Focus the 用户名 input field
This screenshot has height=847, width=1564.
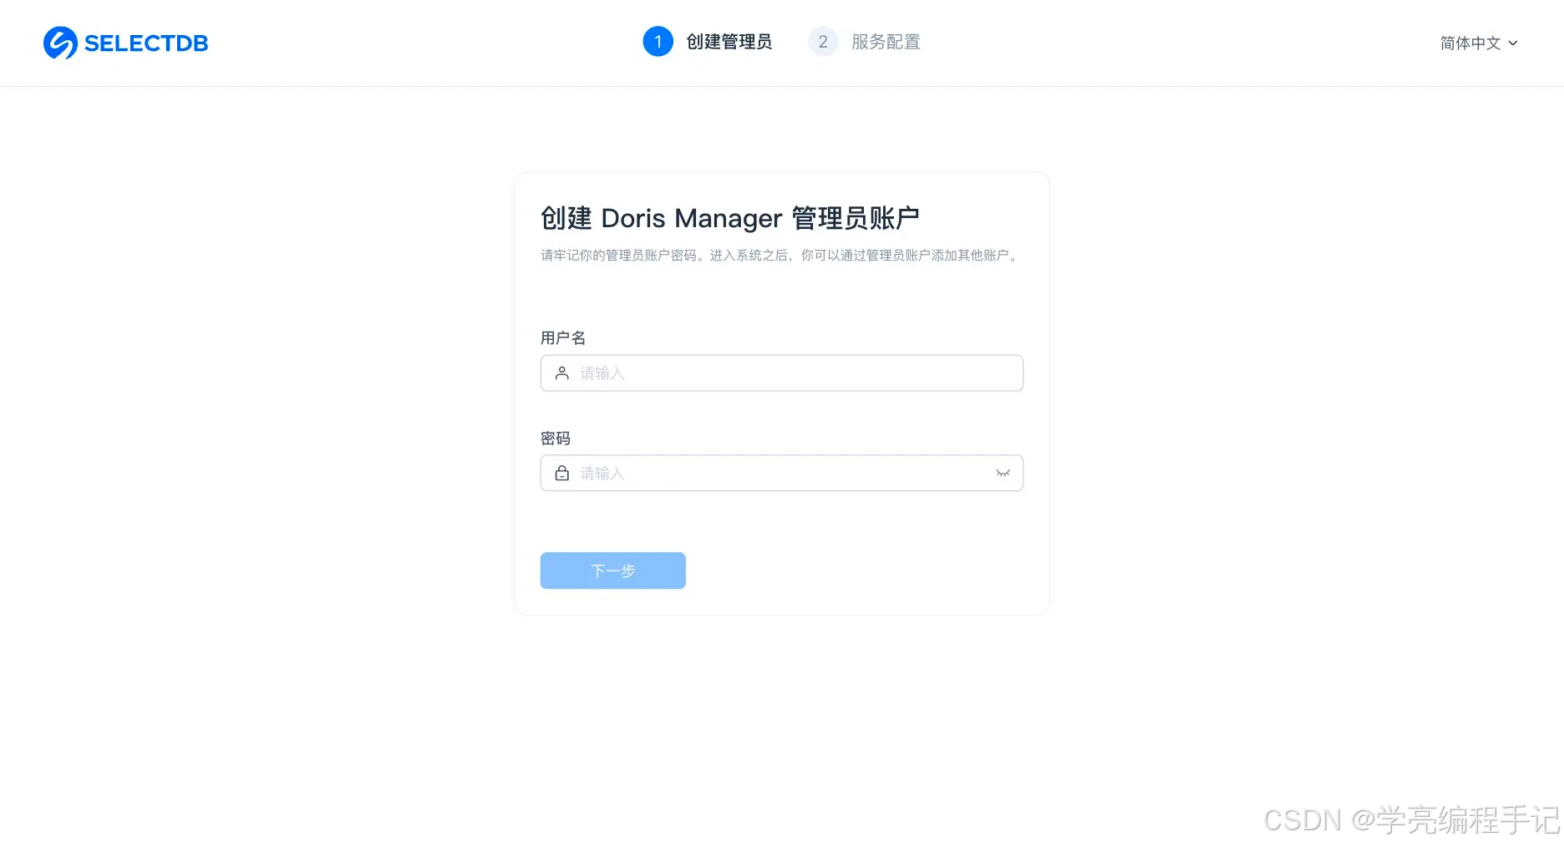click(x=781, y=373)
